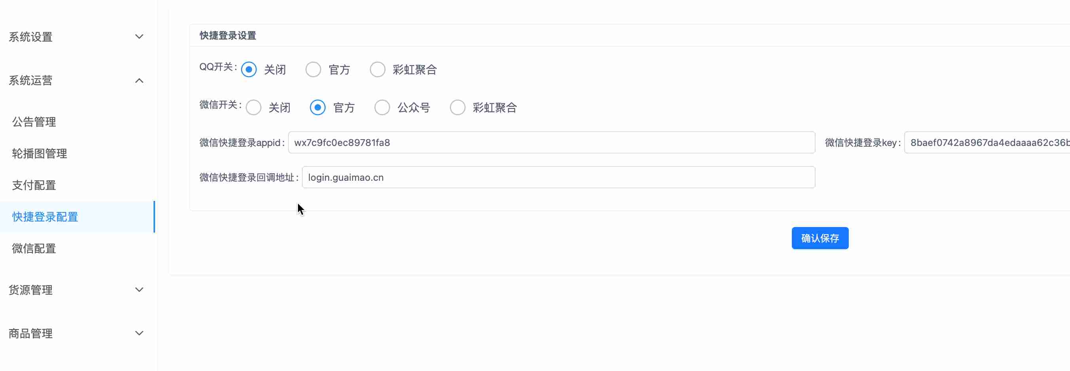Expand the 货源管理 menu chevron
Image resolution: width=1070 pixels, height=371 pixels.
(x=139, y=290)
